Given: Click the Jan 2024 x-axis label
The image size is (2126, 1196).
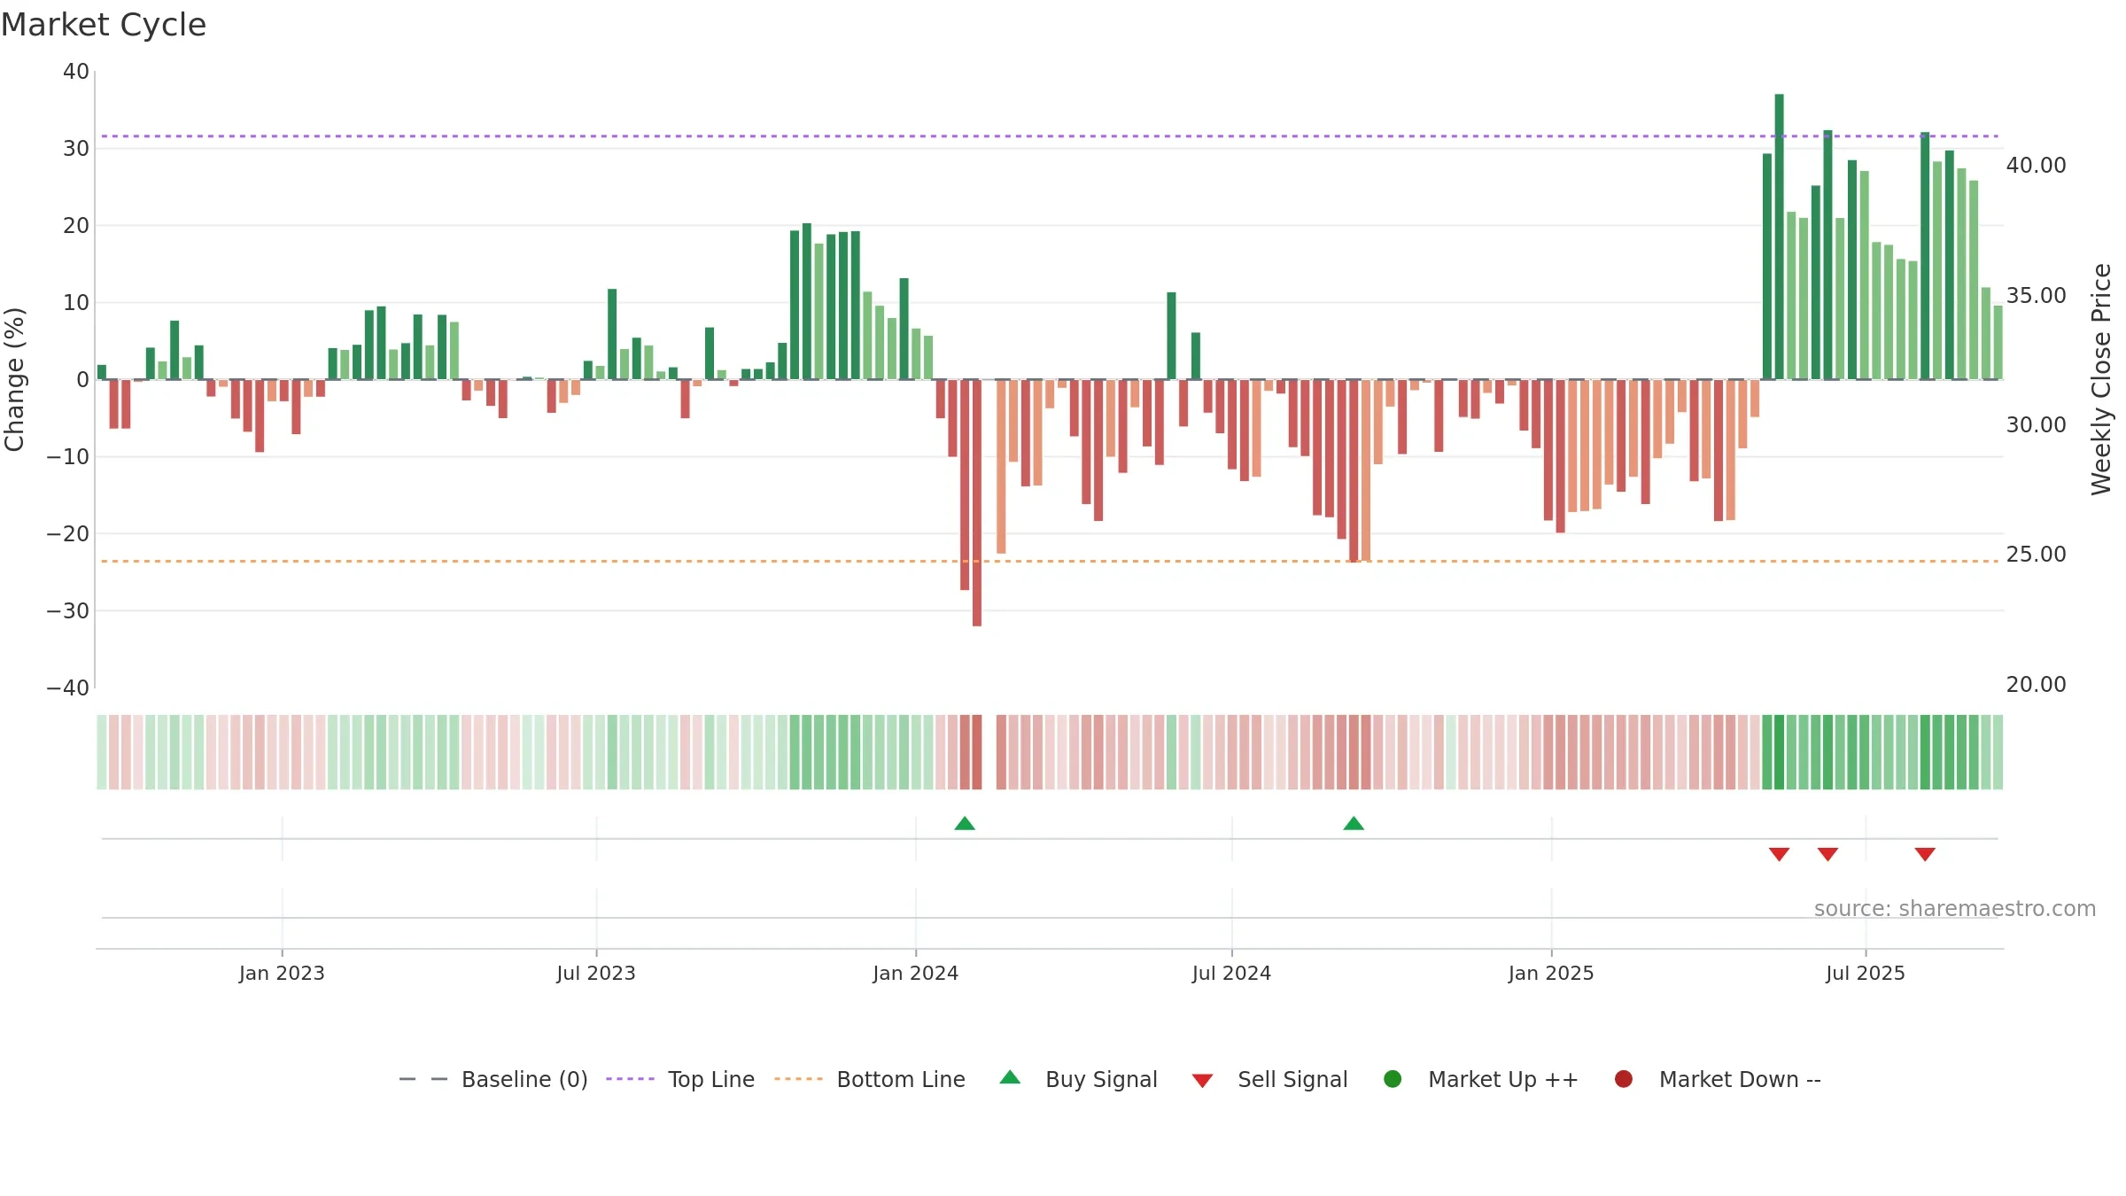Looking at the screenshot, I should tap(915, 974).
